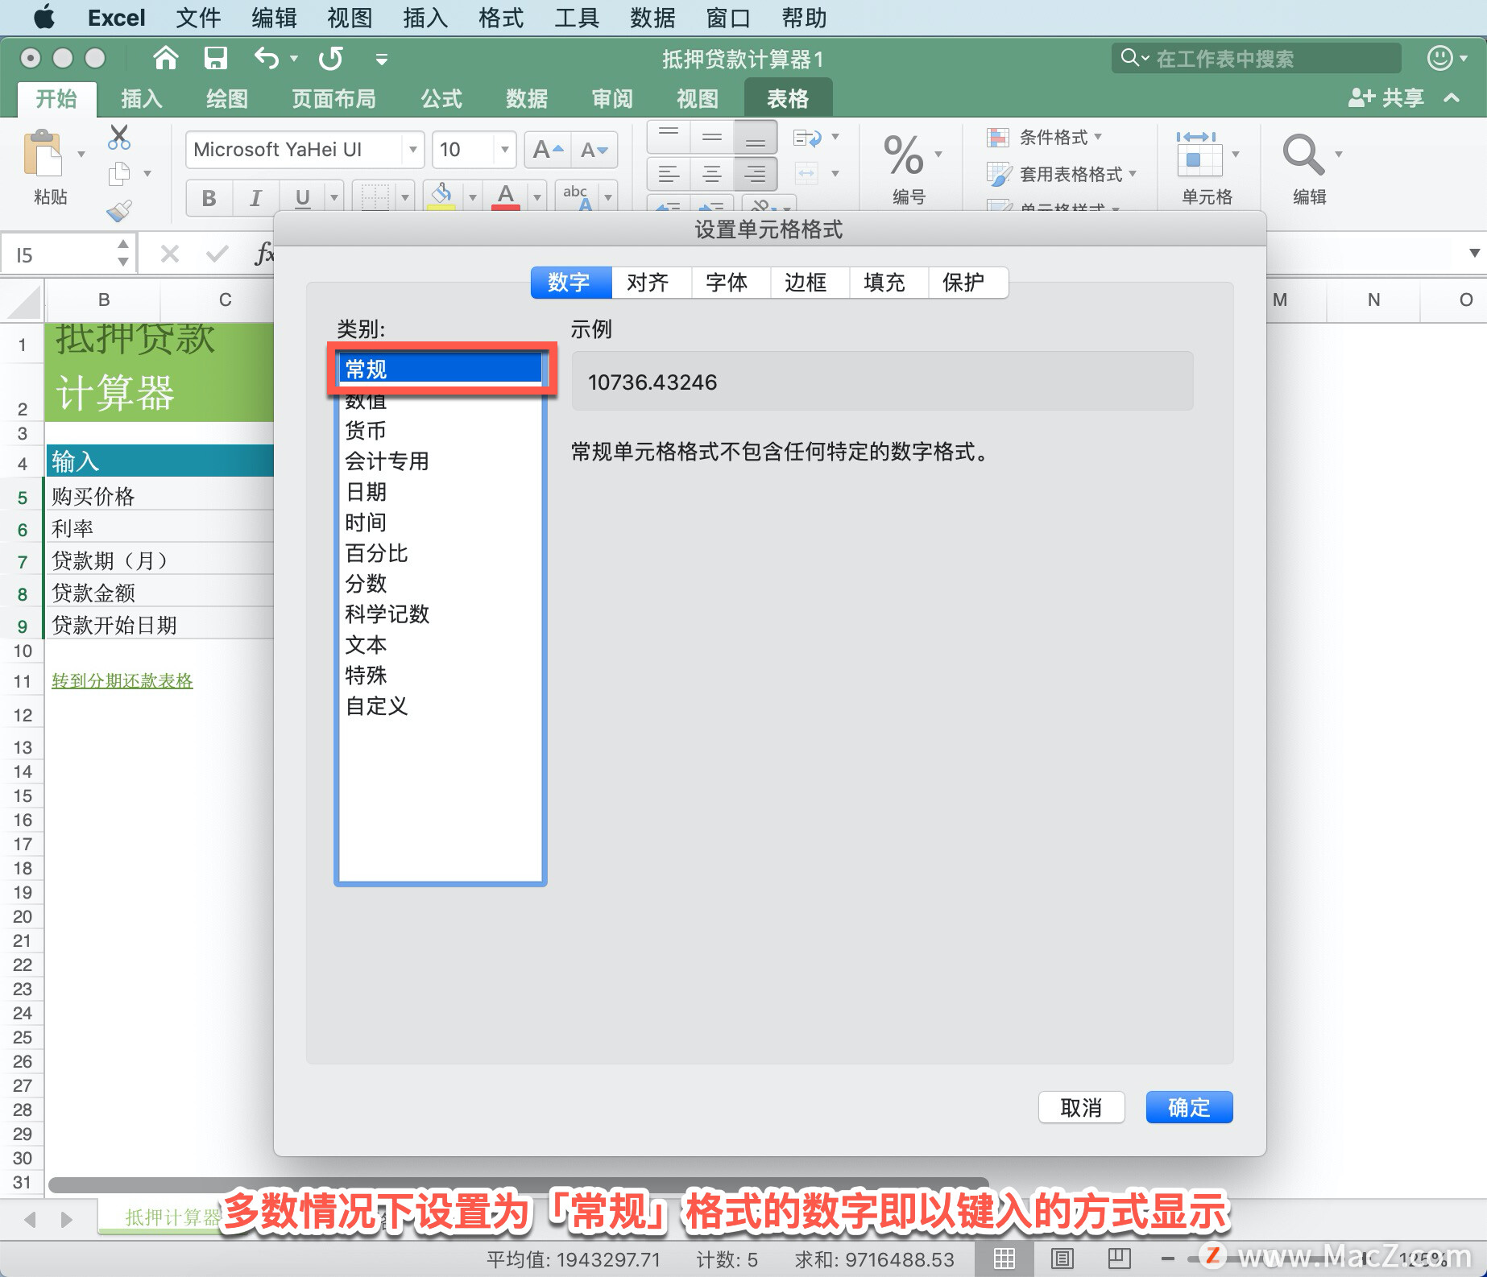This screenshot has width=1487, height=1277.
Task: Click the Home icon in title bar
Action: pos(165,58)
